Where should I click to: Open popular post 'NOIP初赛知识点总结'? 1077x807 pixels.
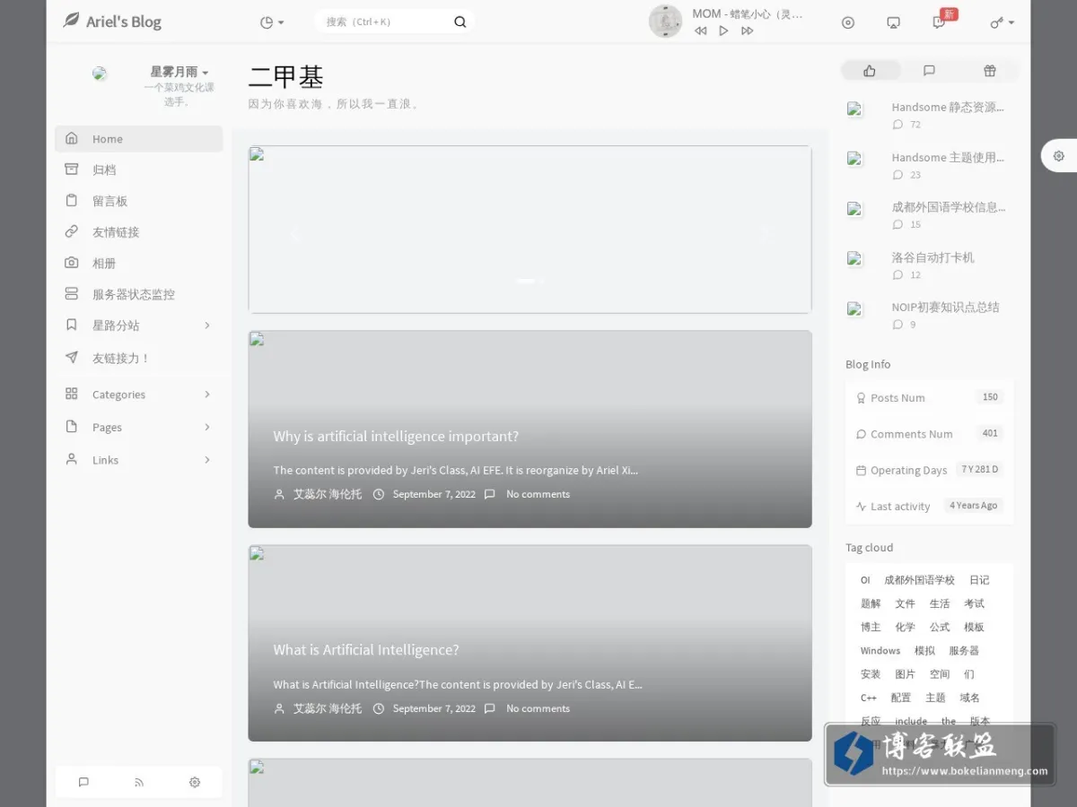click(945, 307)
